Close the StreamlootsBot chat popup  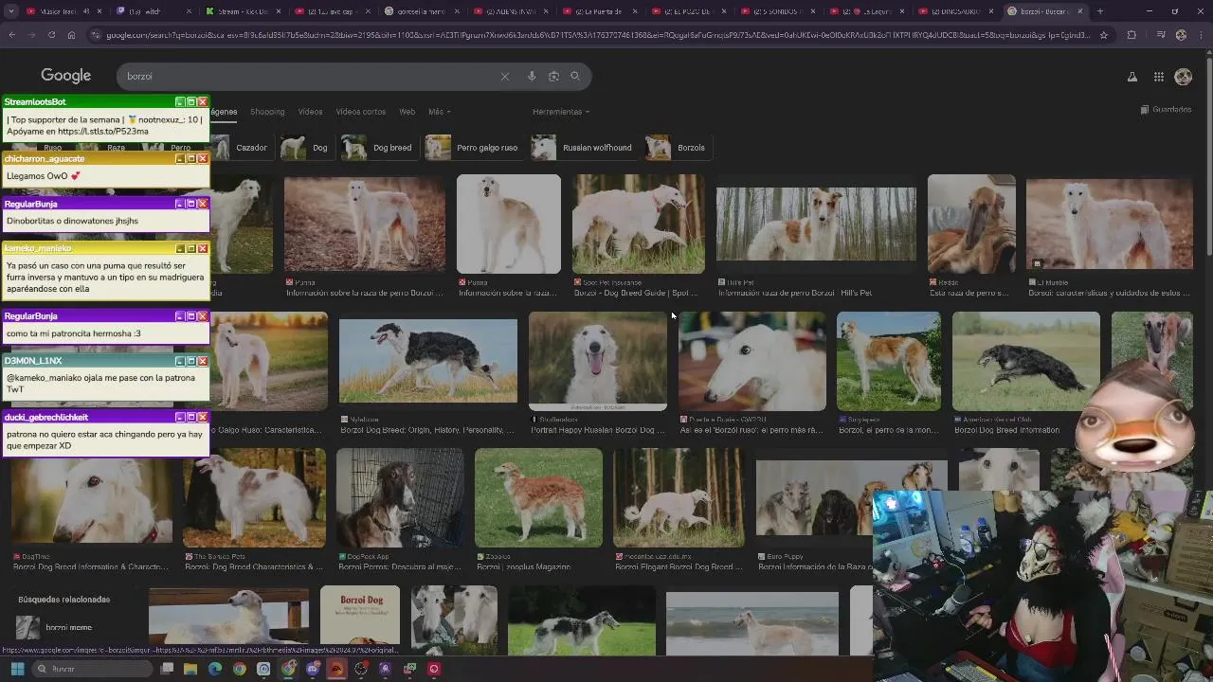tap(202, 101)
